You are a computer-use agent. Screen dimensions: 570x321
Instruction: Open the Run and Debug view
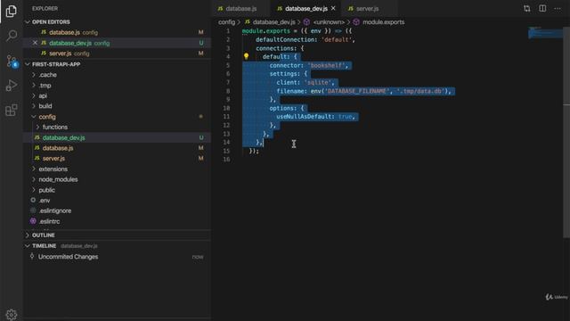point(12,86)
